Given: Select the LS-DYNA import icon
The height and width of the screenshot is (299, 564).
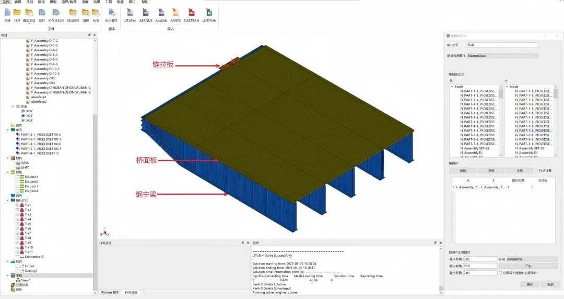Looking at the screenshot, I should 208,13.
